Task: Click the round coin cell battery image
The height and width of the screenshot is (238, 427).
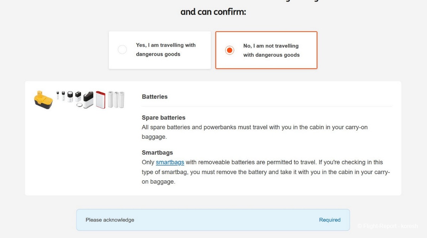Action: tap(80, 105)
